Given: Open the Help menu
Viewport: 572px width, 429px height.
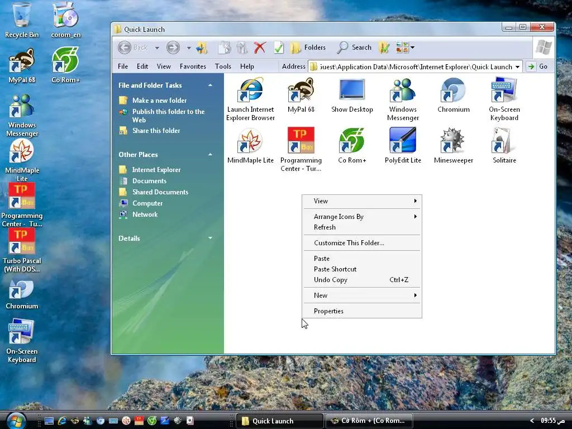Looking at the screenshot, I should (247, 66).
